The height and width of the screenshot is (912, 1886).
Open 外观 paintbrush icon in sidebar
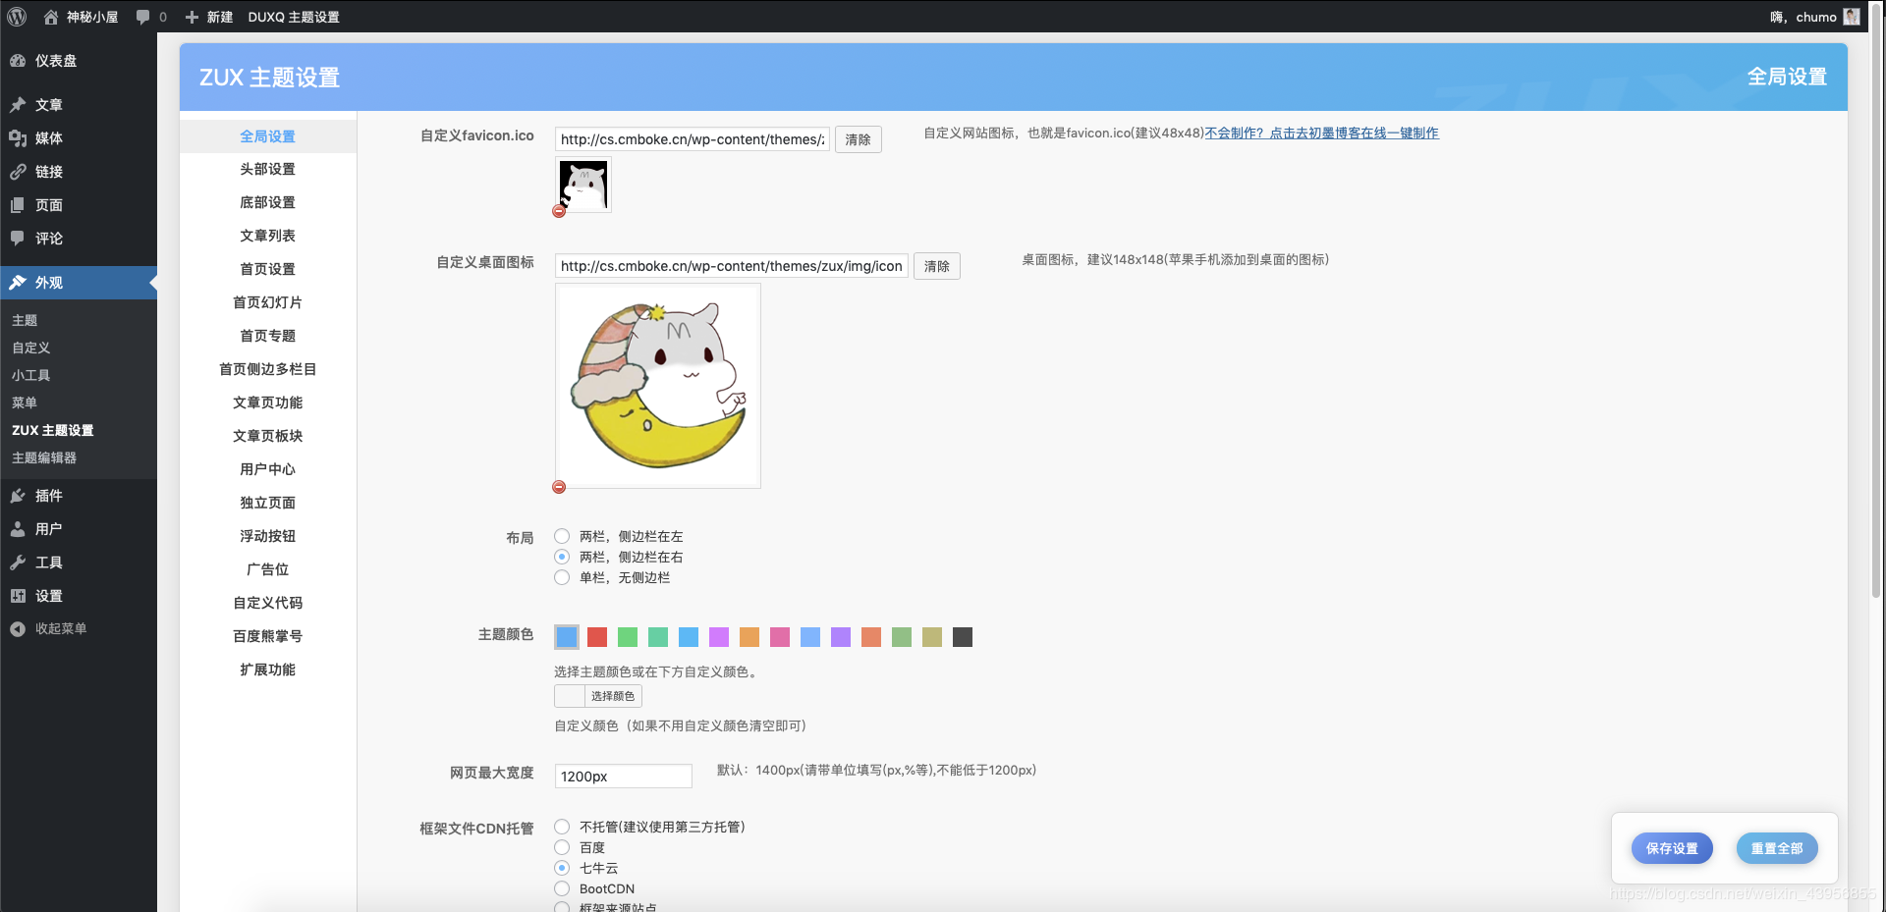coord(18,283)
